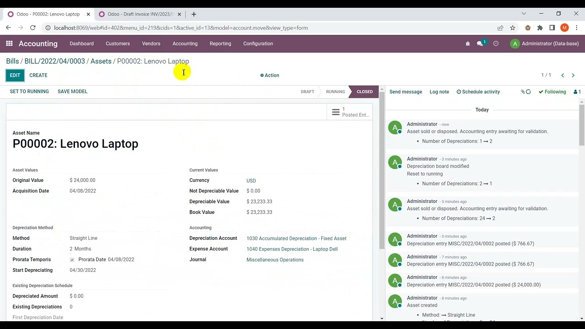Click the original value $ 24,000.00
This screenshot has height=329, width=585.
click(83, 180)
